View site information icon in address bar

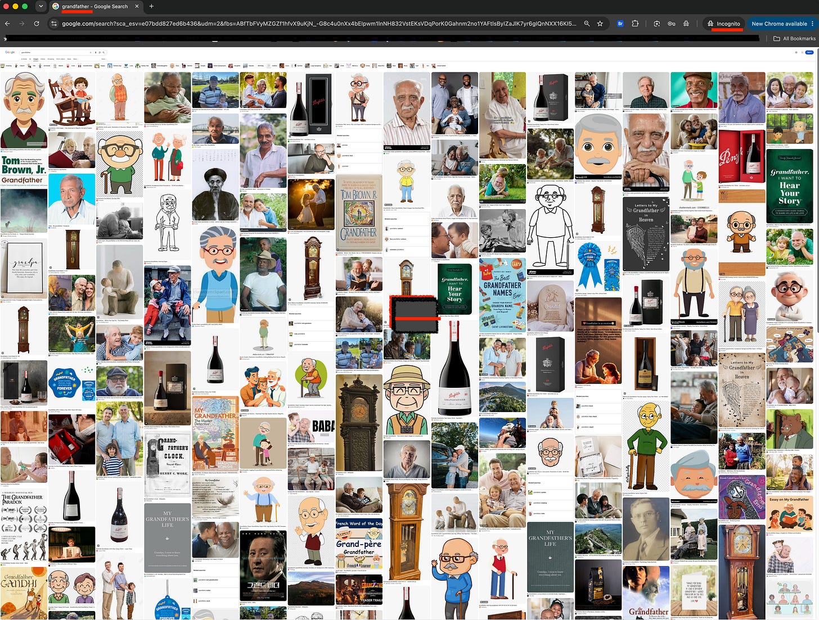(x=54, y=24)
